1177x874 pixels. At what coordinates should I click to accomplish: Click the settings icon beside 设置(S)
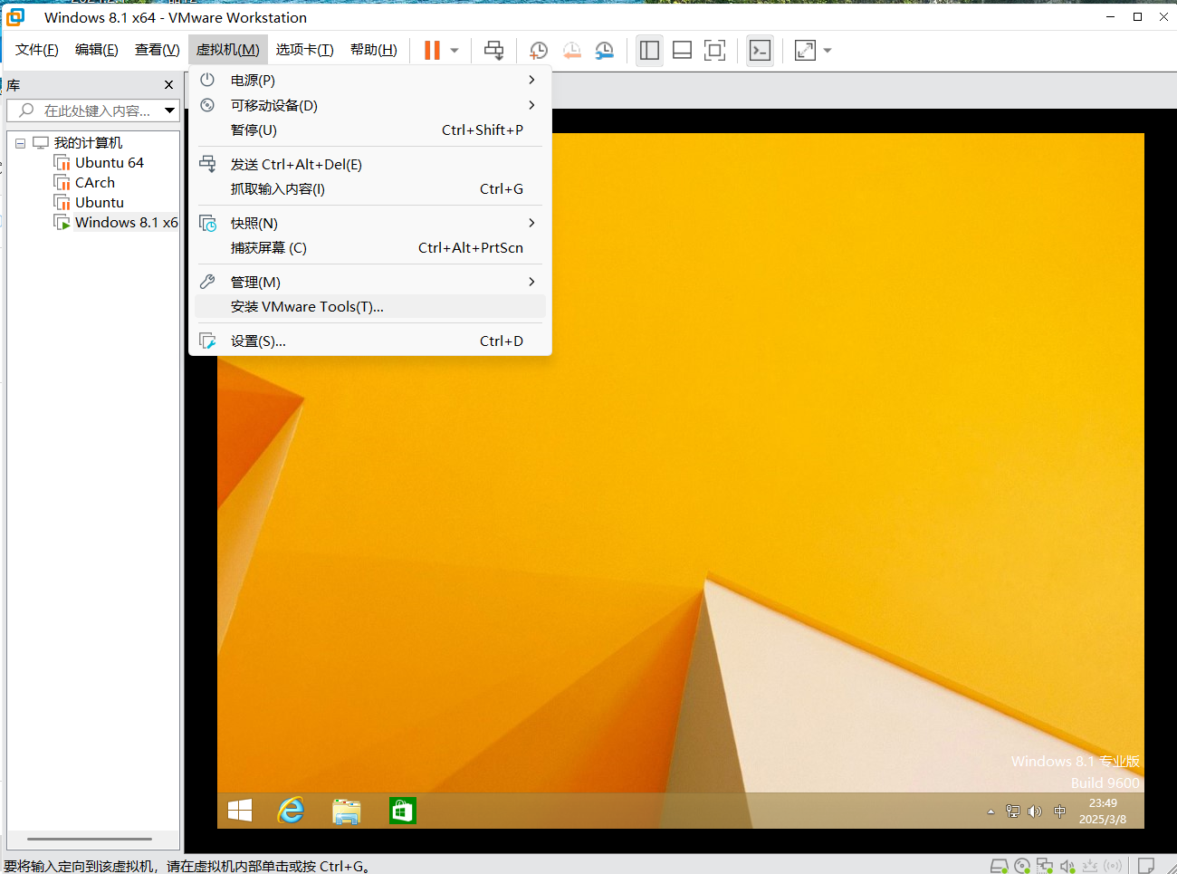point(207,341)
